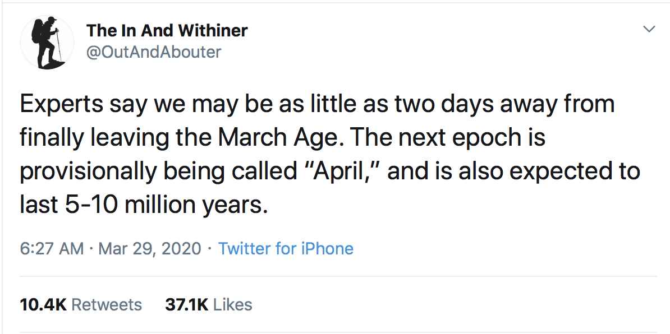Click the Retweets label
This screenshot has height=334, width=670.
pos(107,304)
